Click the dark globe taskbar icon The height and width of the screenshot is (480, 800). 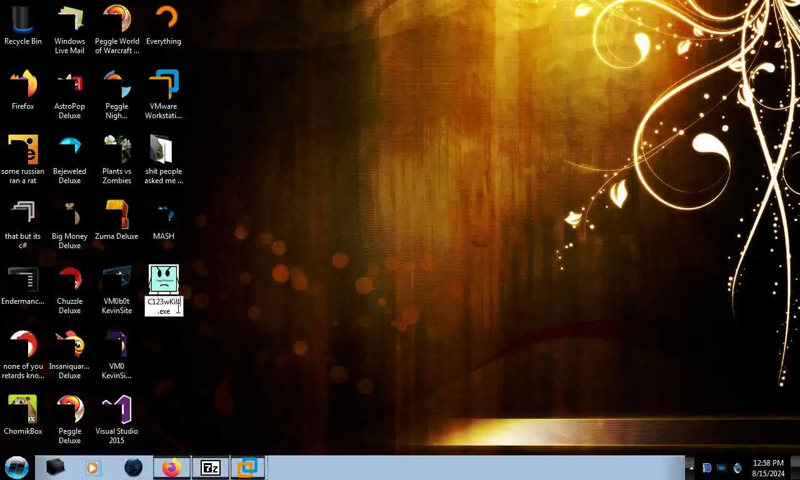click(x=133, y=467)
